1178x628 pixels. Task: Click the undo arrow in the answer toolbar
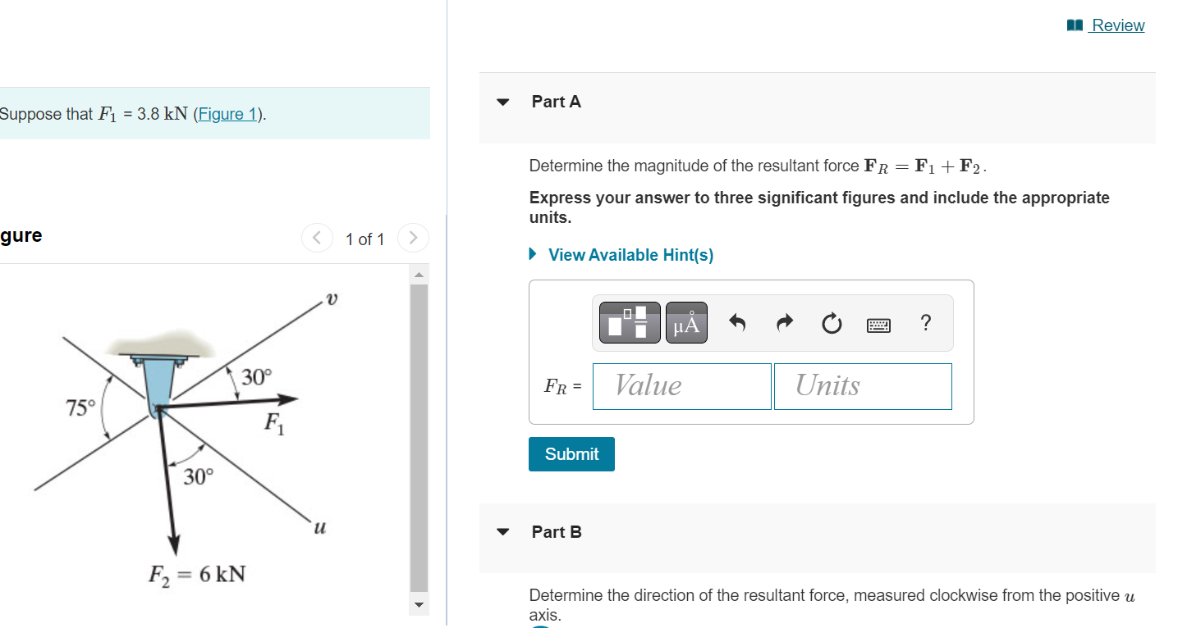pyautogui.click(x=736, y=322)
